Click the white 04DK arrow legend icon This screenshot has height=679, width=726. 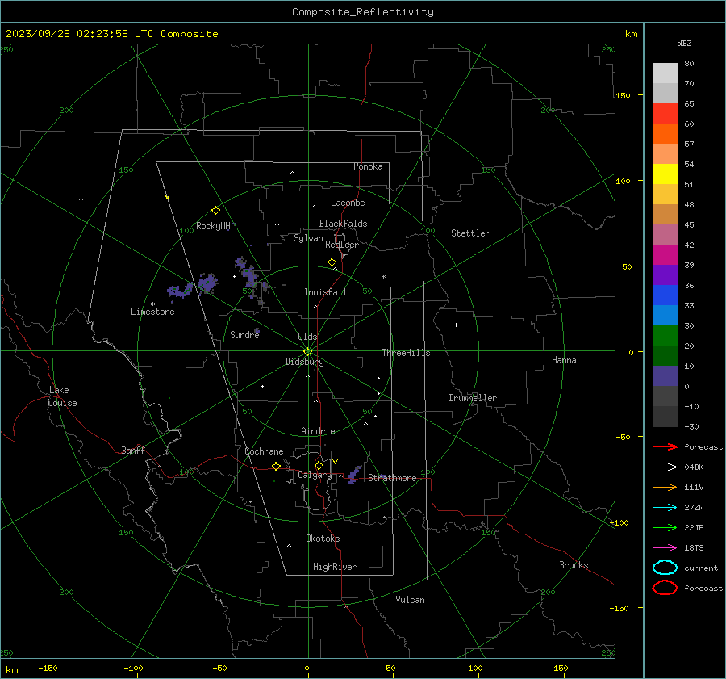(665, 467)
